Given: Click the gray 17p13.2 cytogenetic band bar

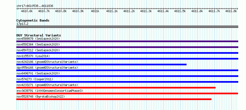Looking at the screenshot, I should pyautogui.click(x=127, y=27).
